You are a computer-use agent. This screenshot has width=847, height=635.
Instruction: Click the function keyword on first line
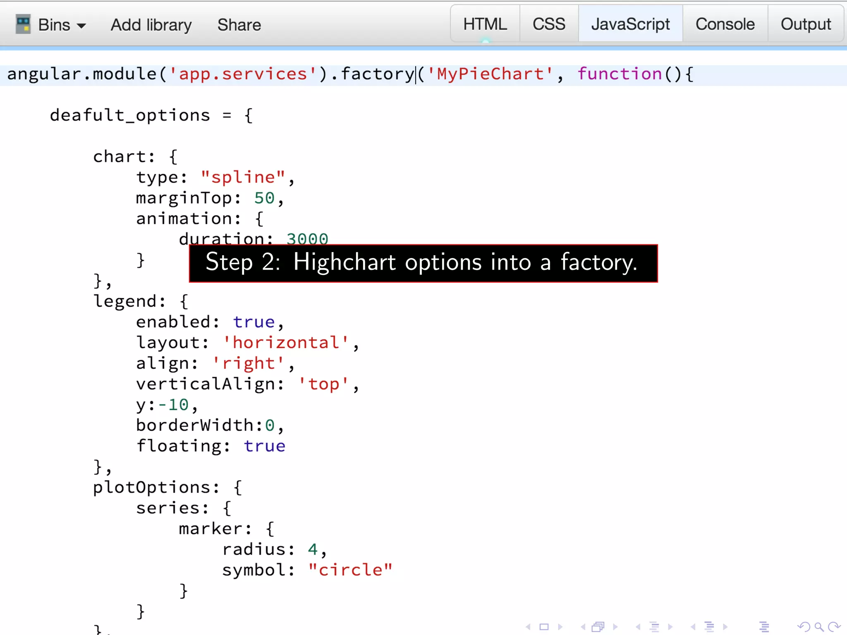620,74
